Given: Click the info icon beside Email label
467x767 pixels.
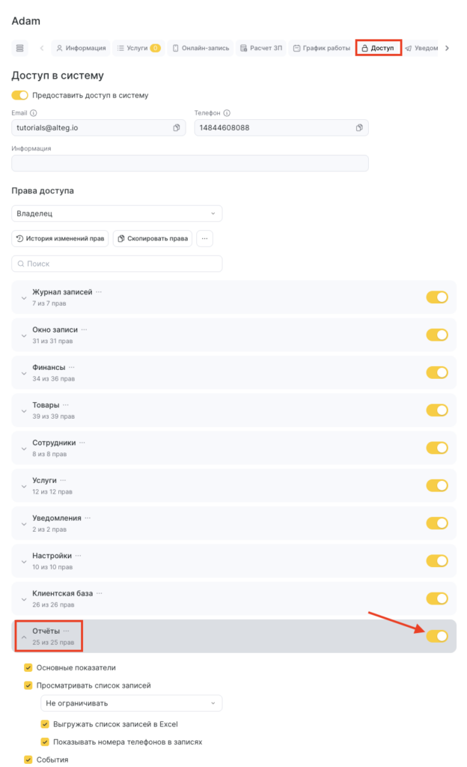Looking at the screenshot, I should [x=34, y=113].
